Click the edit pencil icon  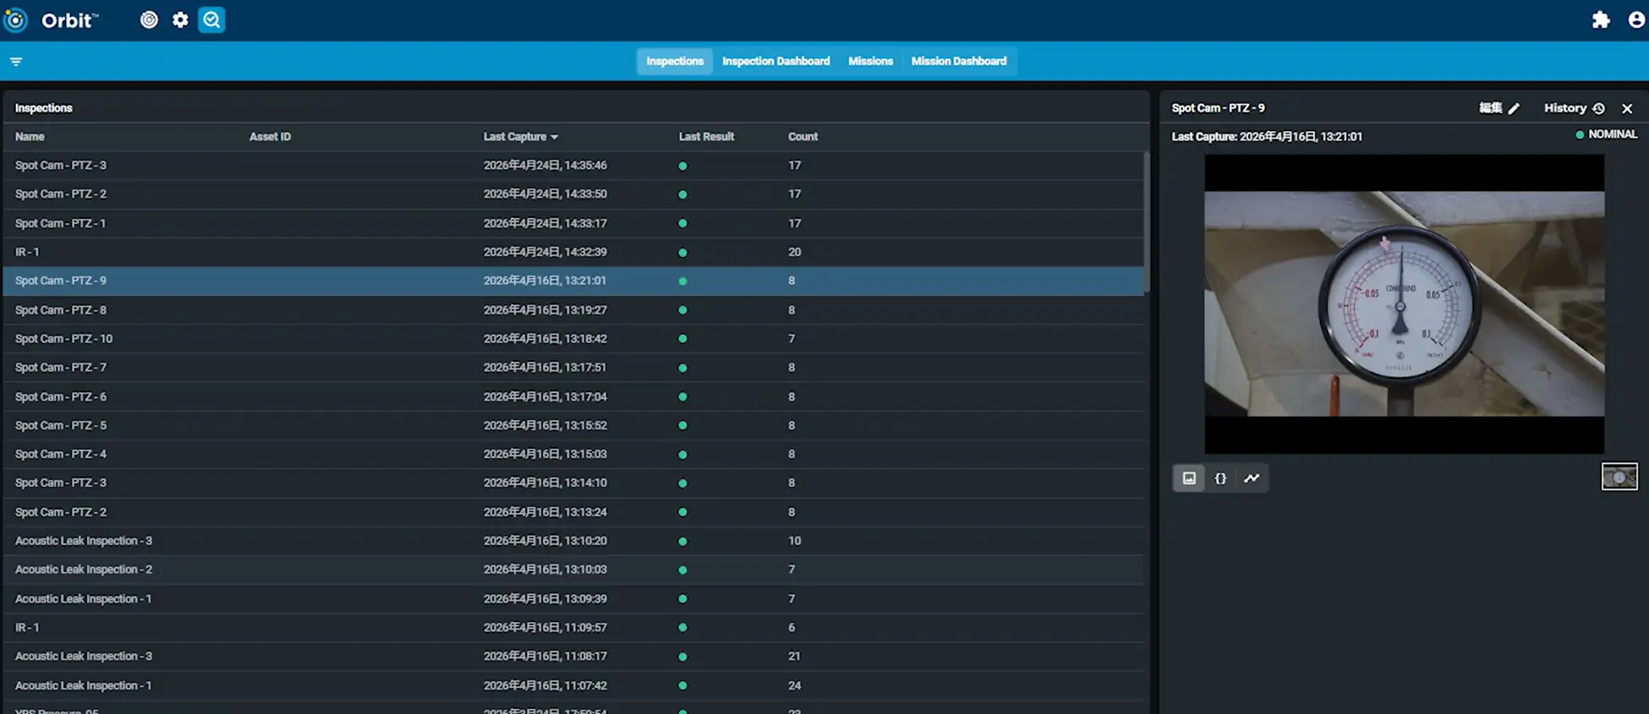(x=1514, y=108)
